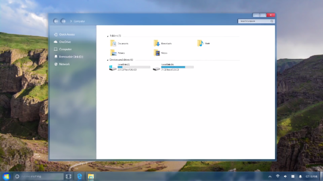Open the Downloads folder
The width and height of the screenshot is (323, 181).
click(x=163, y=43)
